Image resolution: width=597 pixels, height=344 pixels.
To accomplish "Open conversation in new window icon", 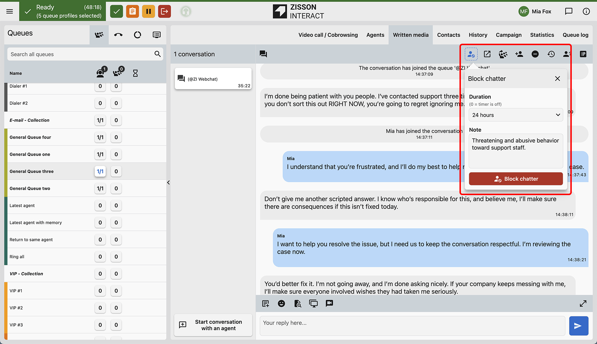I will 487,54.
